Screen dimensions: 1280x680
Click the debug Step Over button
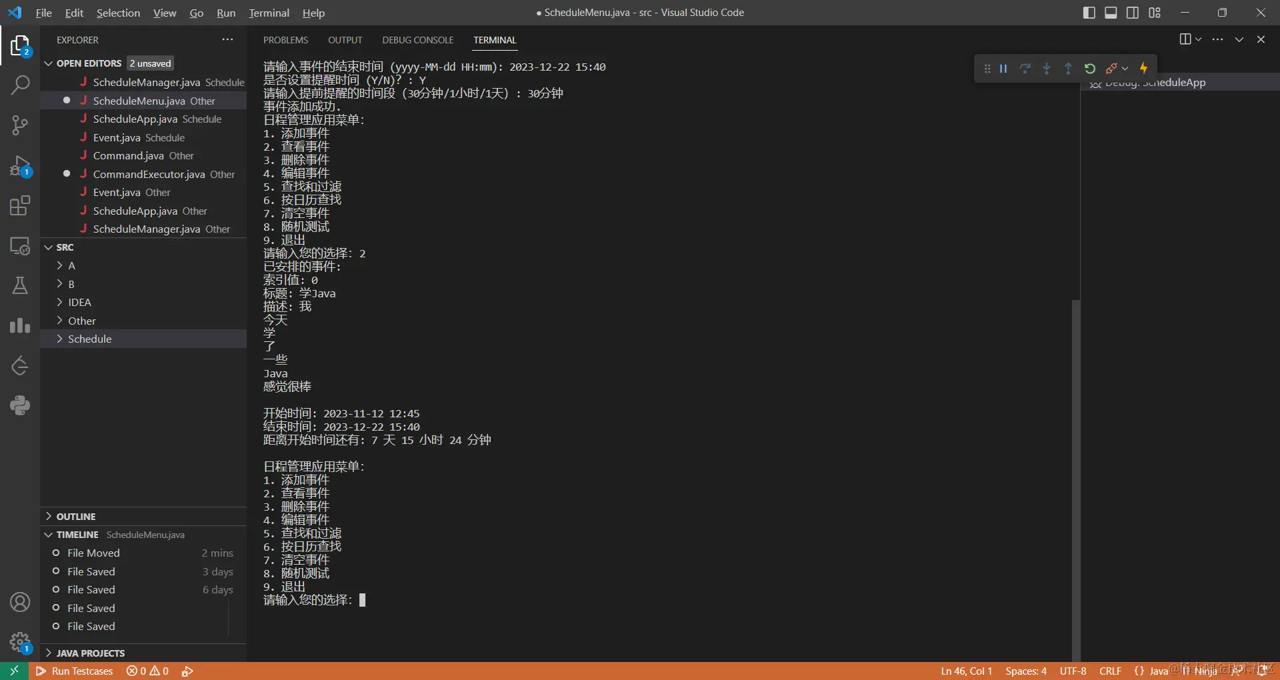pos(1025,69)
